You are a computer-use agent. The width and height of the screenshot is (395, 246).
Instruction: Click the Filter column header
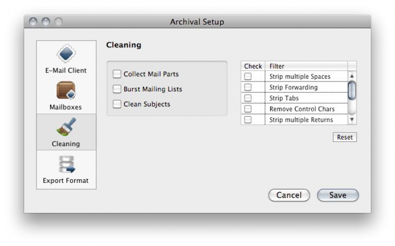pyautogui.click(x=305, y=66)
